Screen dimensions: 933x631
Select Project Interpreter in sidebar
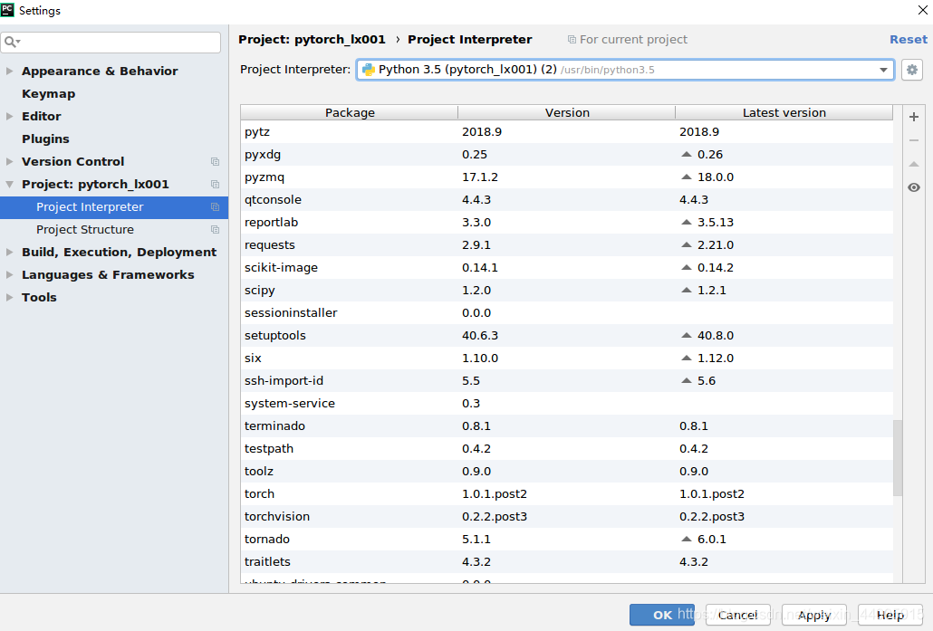pyautogui.click(x=113, y=207)
